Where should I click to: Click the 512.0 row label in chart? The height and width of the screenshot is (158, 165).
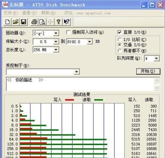[13, 153]
